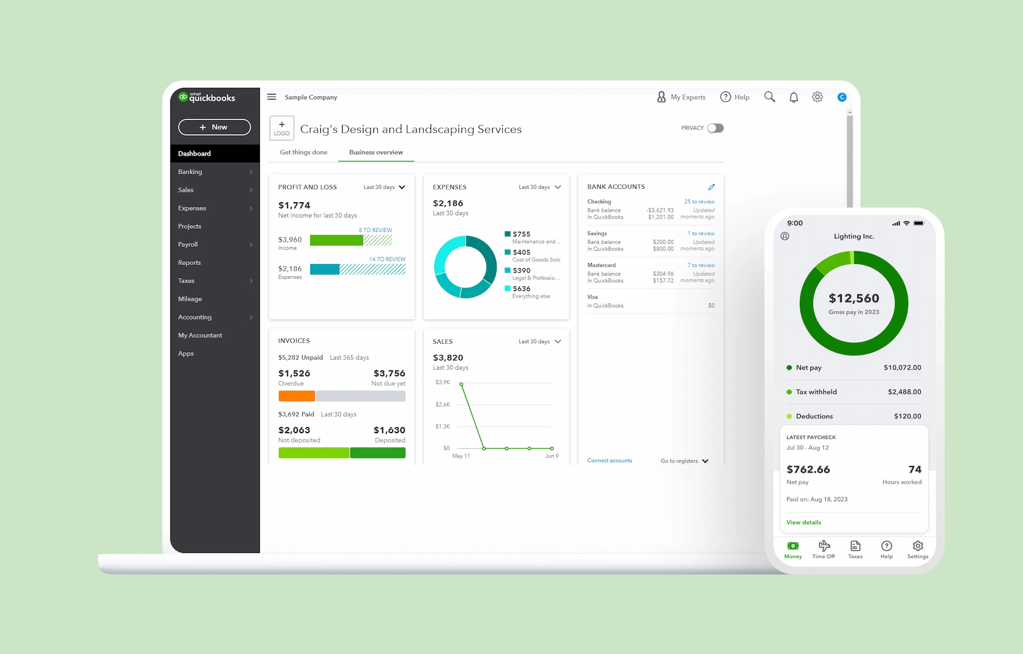1023x654 pixels.
Task: Open QuickBooks settings gear icon
Action: (817, 97)
